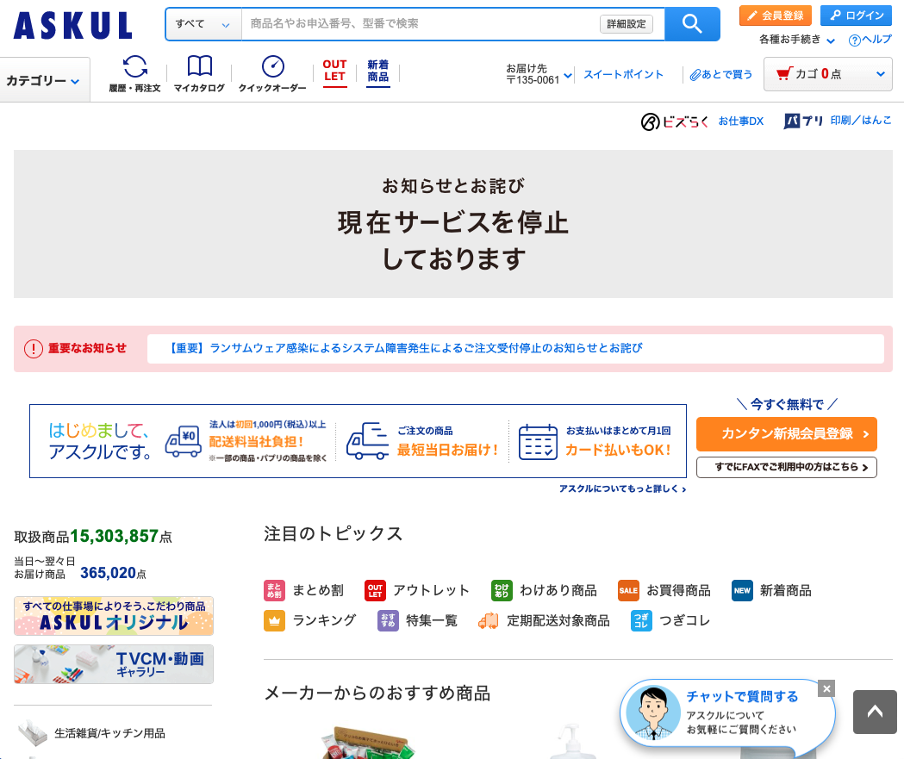This screenshot has height=759, width=904.
Task: Click into the product search field
Action: point(421,24)
